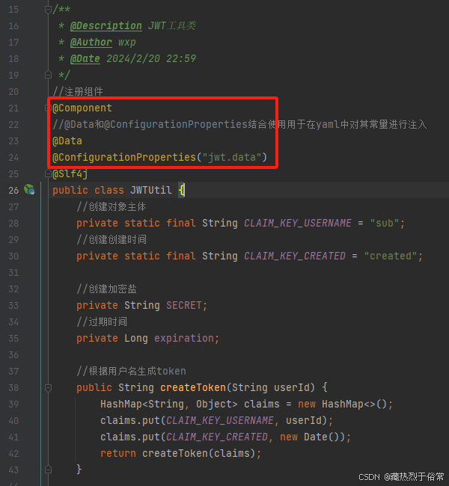Collapse the createToken method fold at line 38
This screenshot has width=449, height=486.
click(48, 387)
